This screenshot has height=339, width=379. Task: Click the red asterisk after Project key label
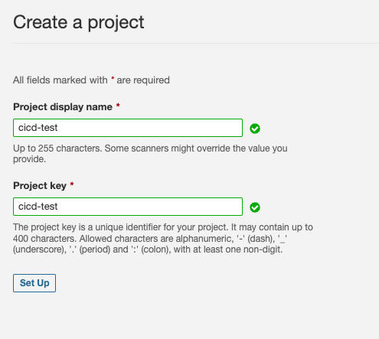pos(72,184)
